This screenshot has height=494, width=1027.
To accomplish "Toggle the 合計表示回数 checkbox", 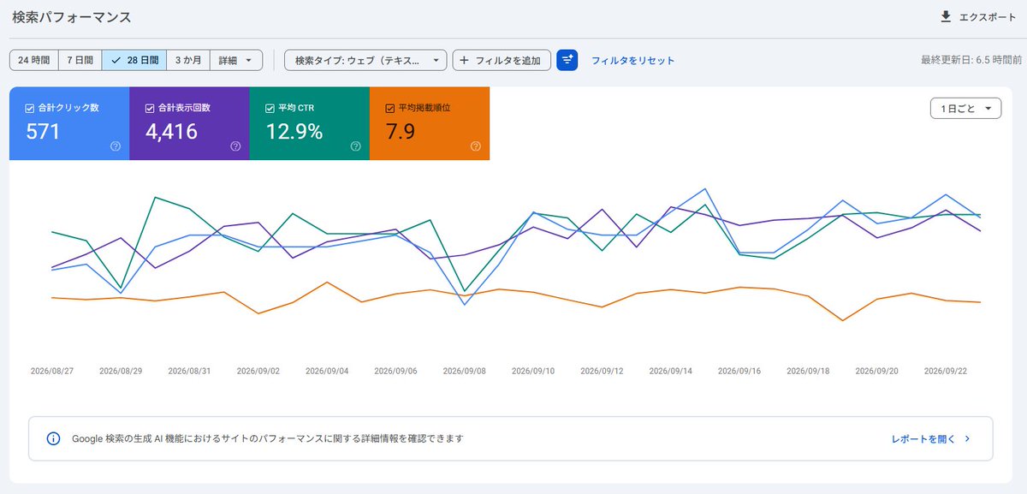I will (x=150, y=109).
